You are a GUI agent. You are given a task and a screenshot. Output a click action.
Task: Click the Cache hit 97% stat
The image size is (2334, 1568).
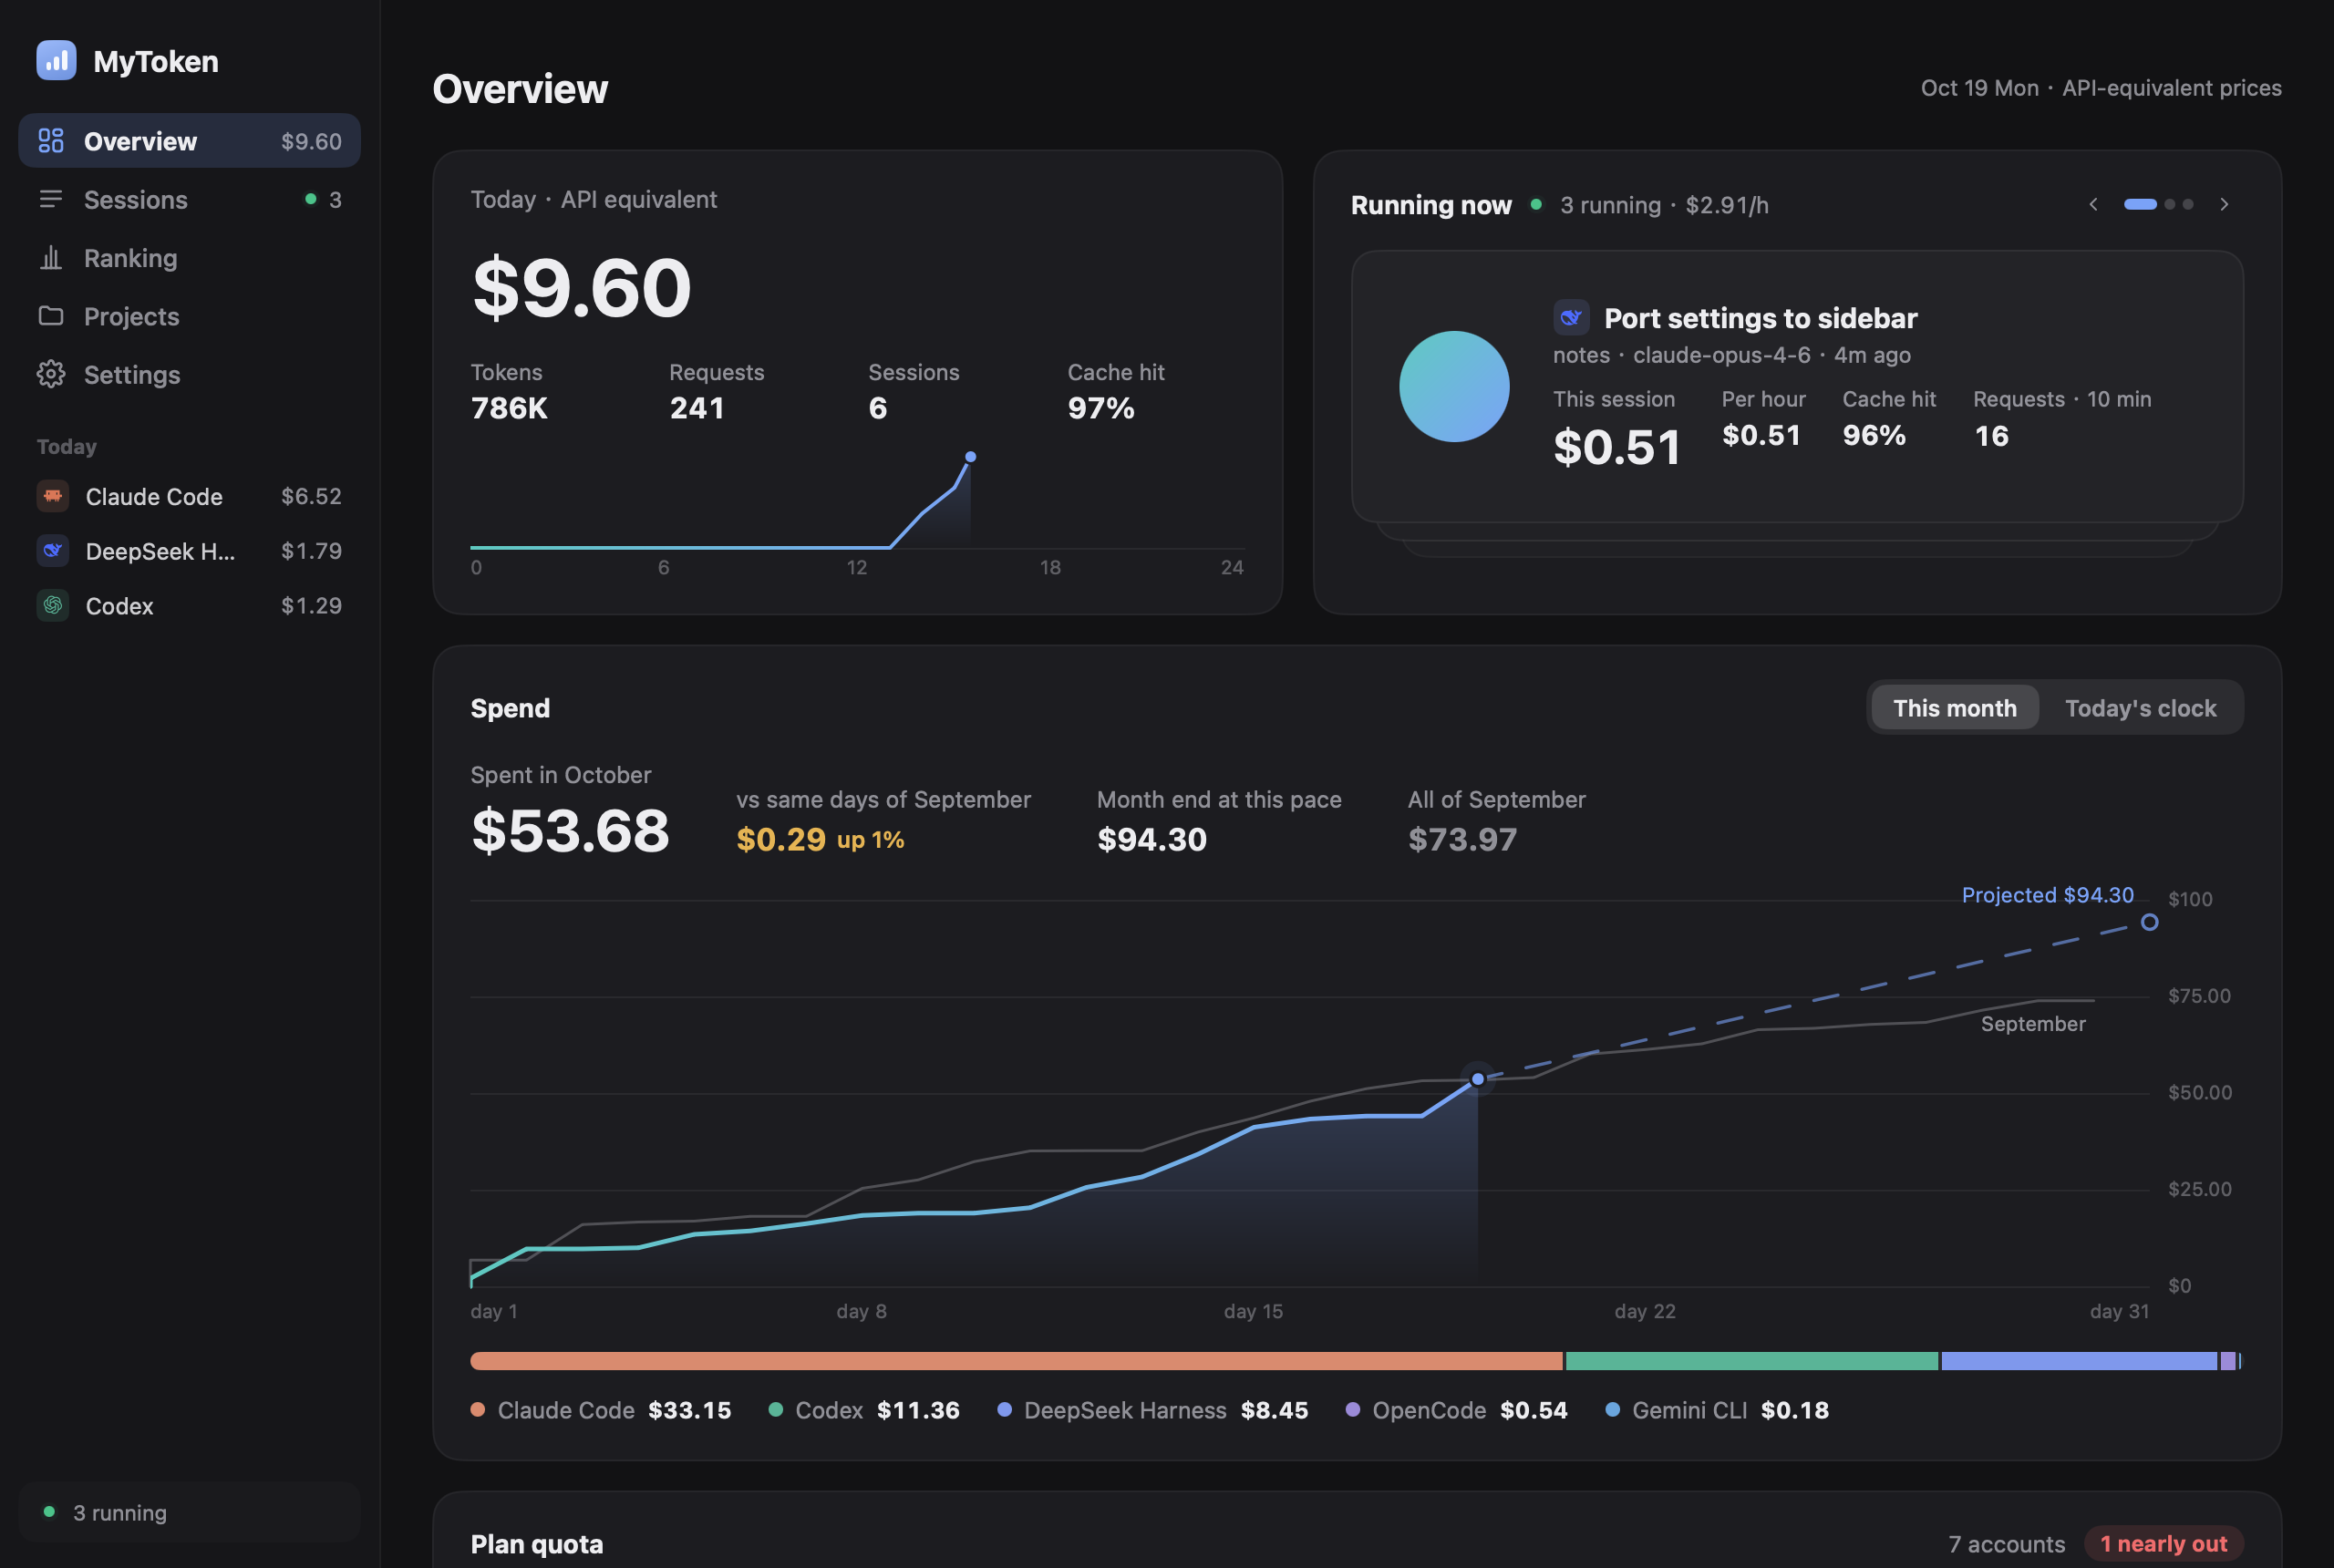(1115, 391)
